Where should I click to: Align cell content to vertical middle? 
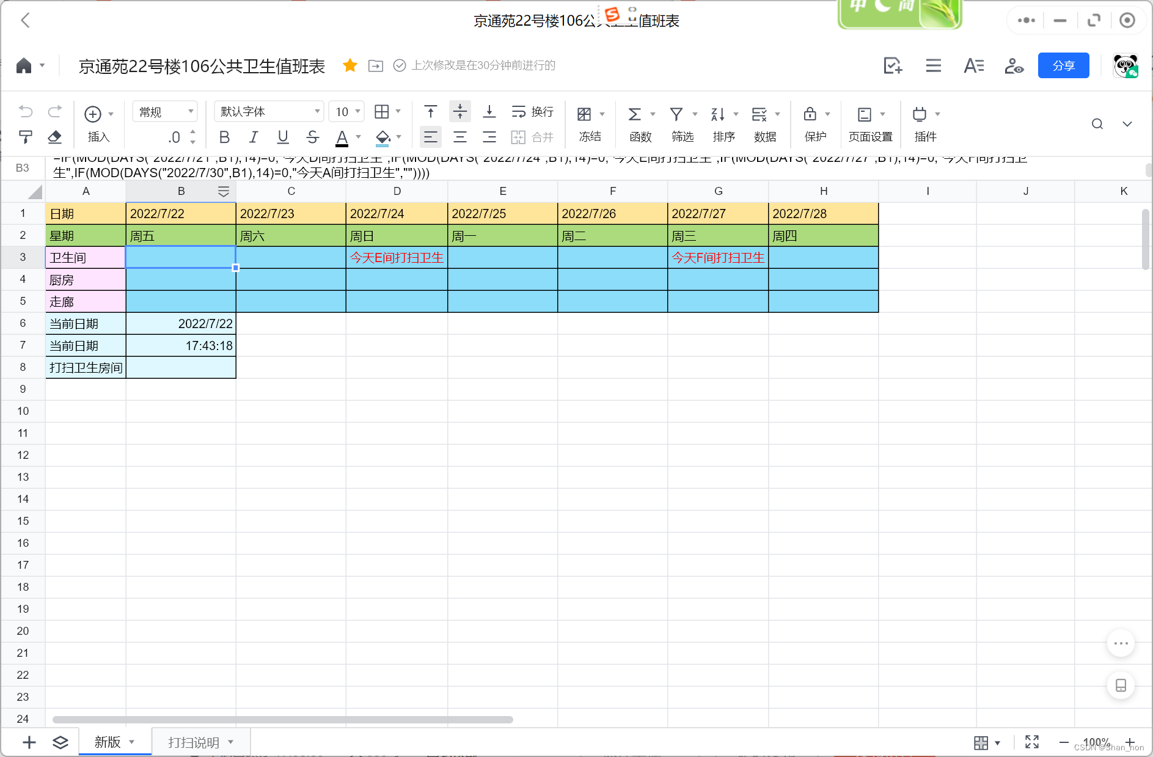click(x=460, y=112)
